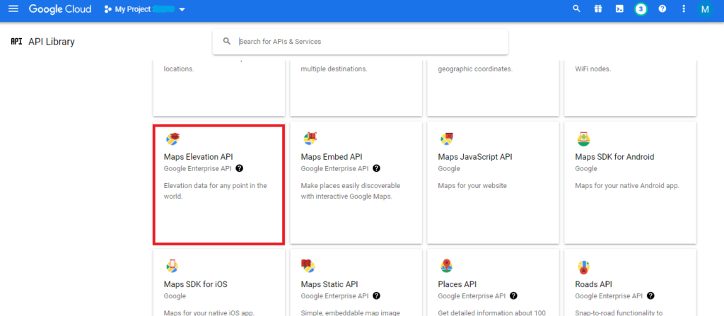Click the magnifier icon in API search box
Viewport: 724px width, 316px height.
(x=227, y=41)
